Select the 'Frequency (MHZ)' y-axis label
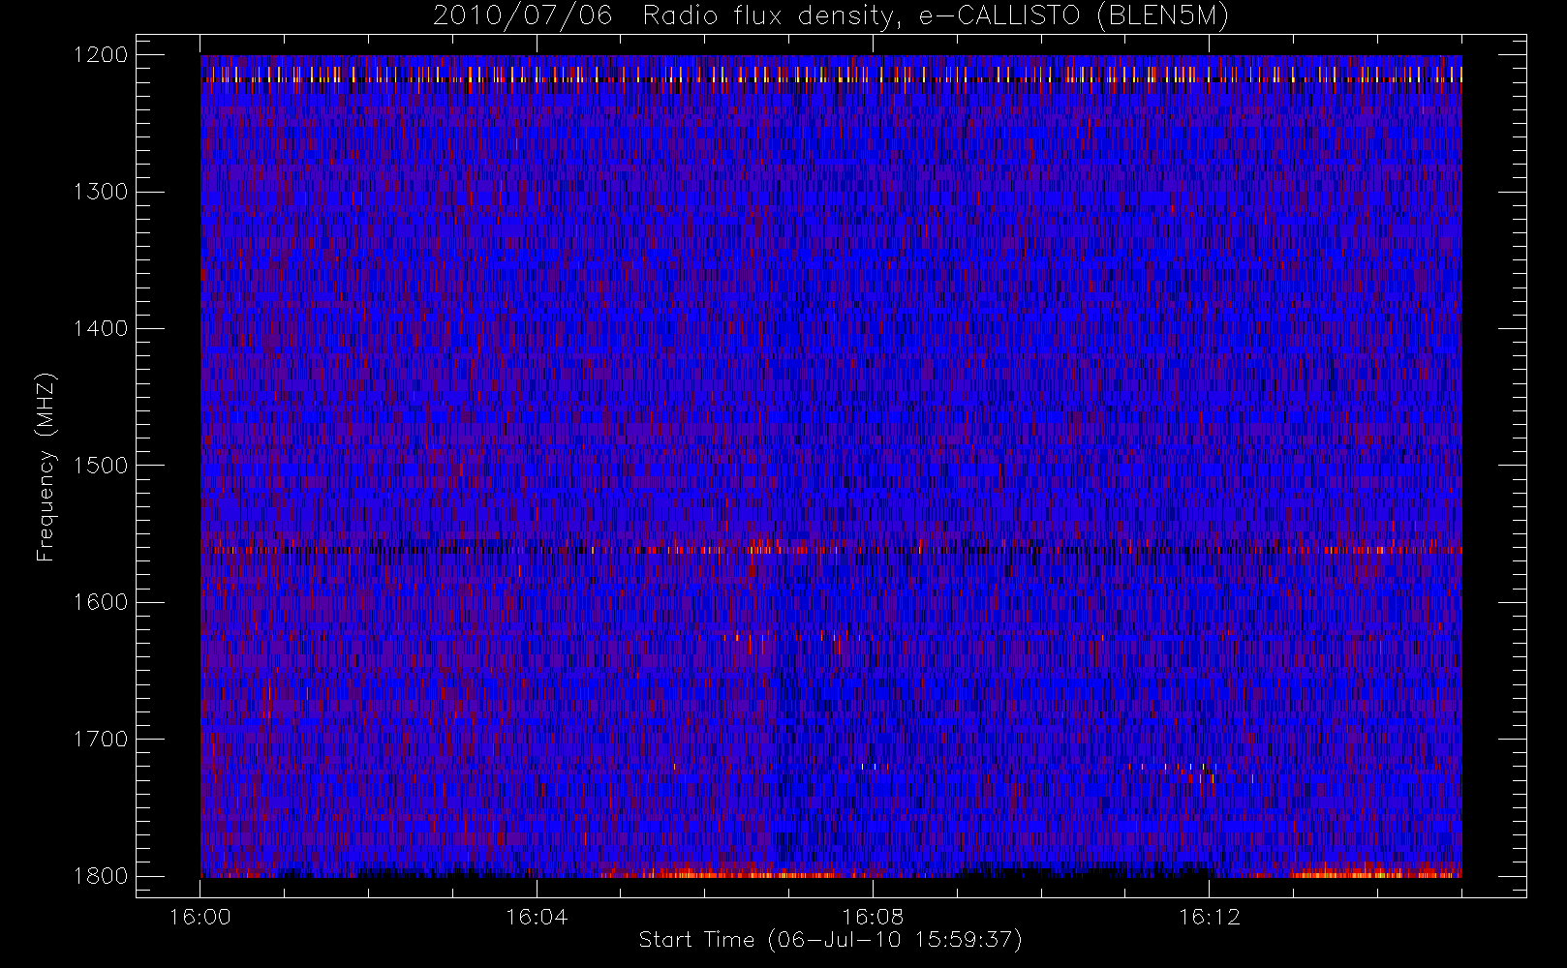Image resolution: width=1567 pixels, height=968 pixels. coord(46,467)
